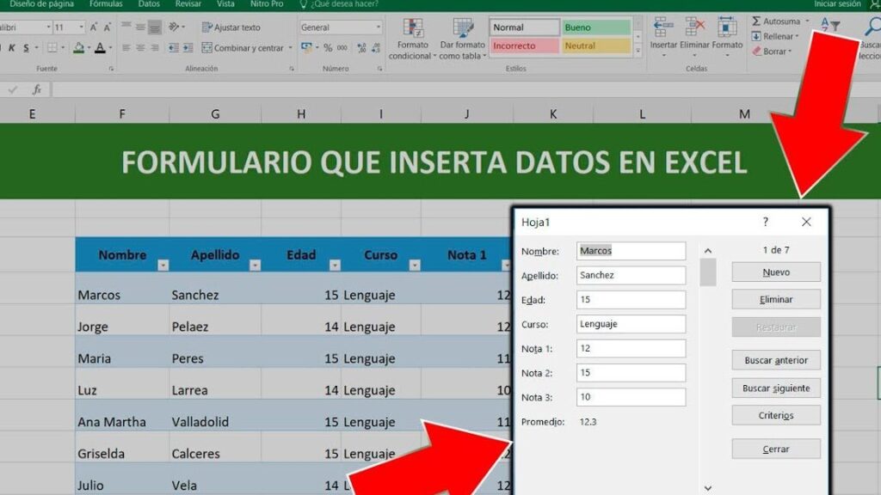Click the Autosuma sigma icon
This screenshot has width=881, height=495.
(756, 21)
